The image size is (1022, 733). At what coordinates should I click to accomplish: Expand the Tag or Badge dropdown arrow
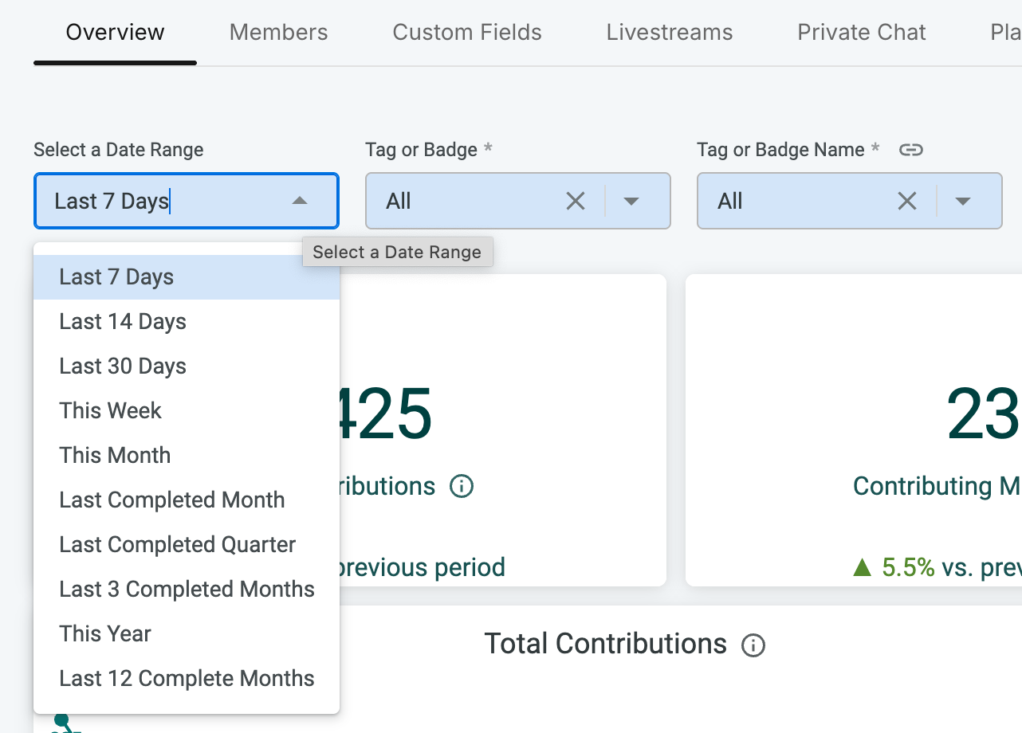tap(631, 202)
